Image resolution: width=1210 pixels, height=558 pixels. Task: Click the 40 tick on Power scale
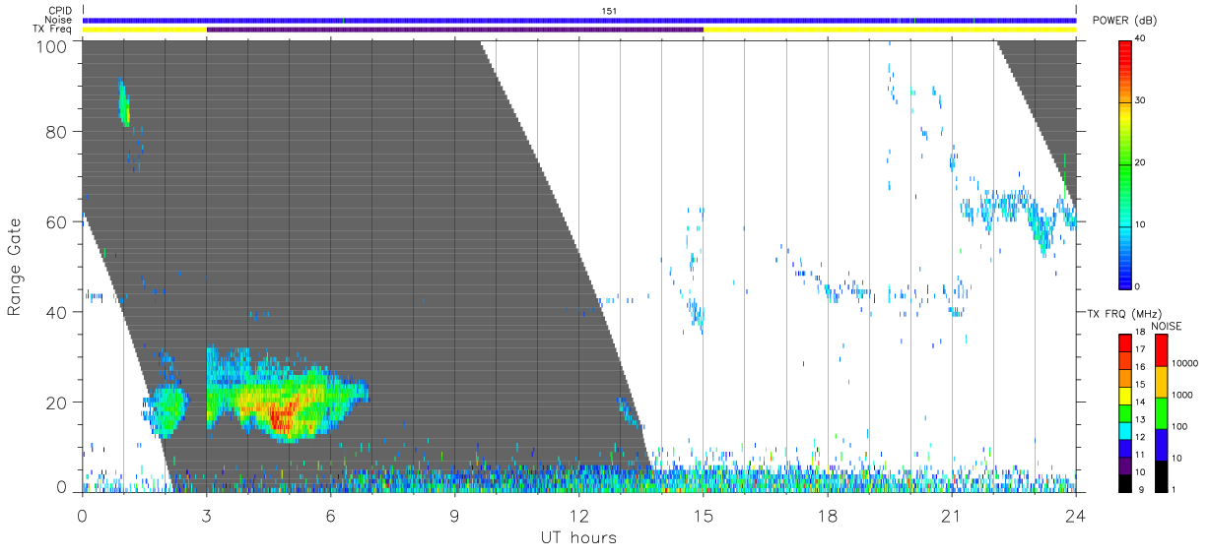[x=1140, y=39]
